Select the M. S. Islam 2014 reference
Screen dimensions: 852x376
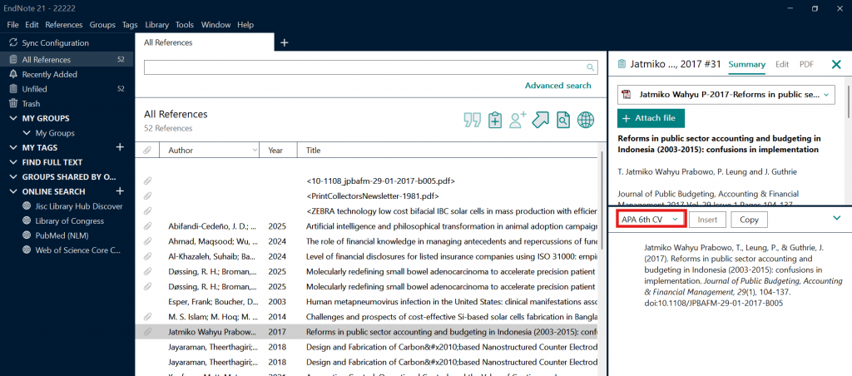366,317
